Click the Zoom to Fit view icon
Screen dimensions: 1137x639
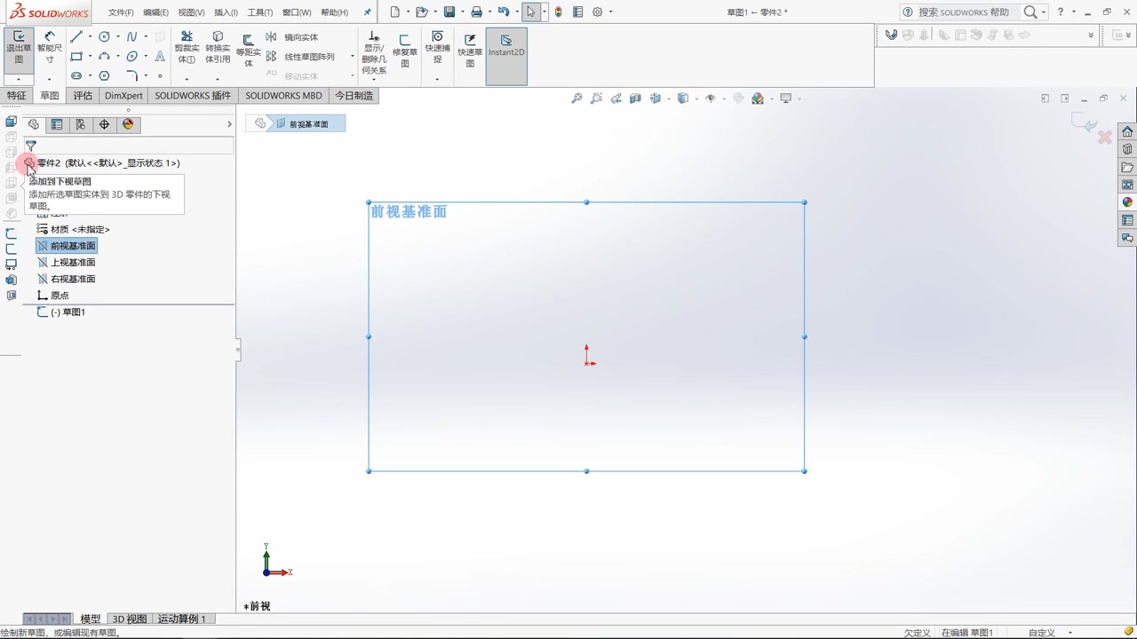tap(576, 99)
